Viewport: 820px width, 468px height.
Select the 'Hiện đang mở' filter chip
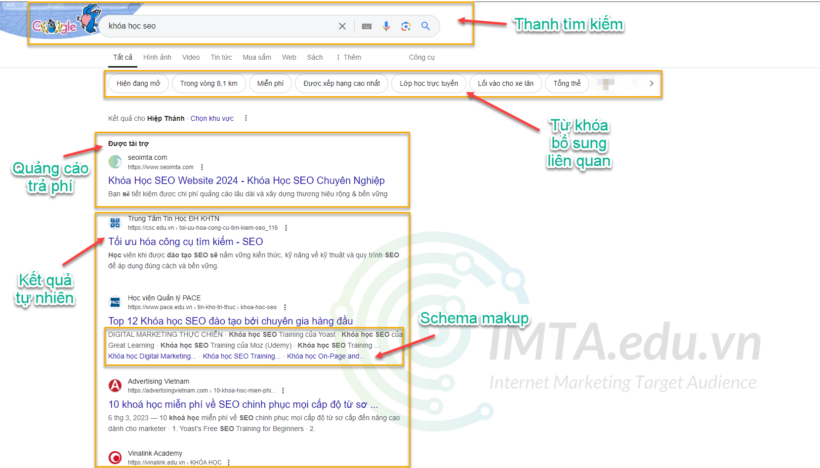pos(138,83)
